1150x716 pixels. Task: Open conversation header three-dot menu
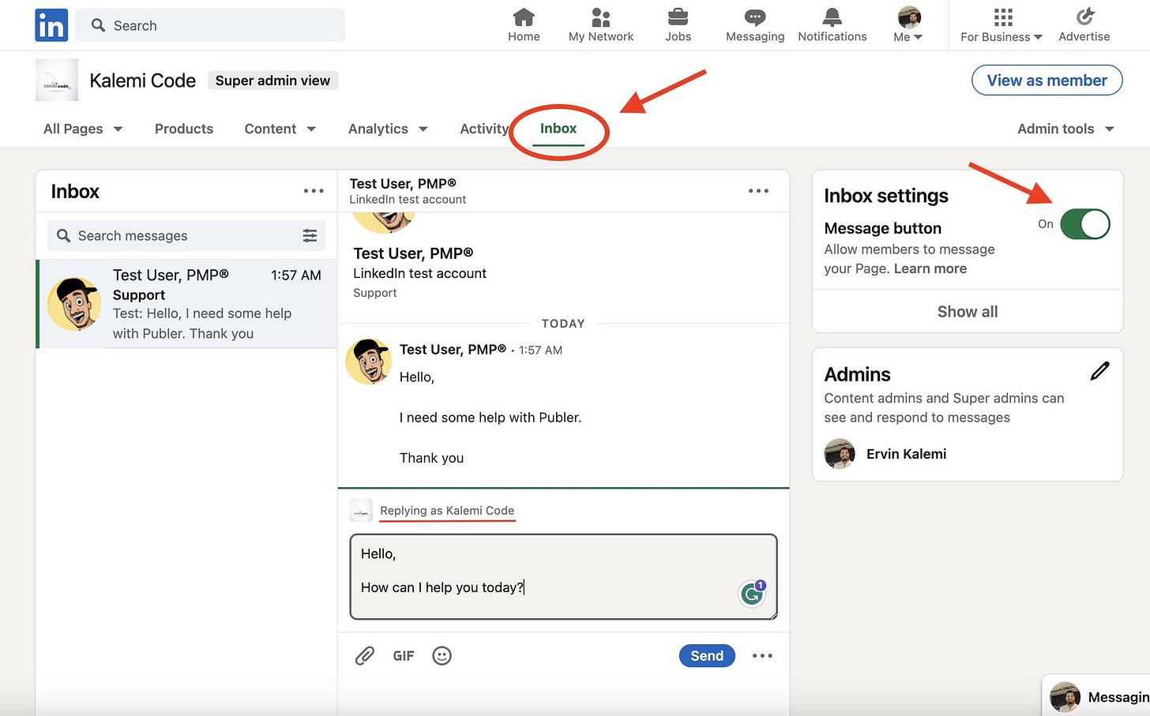point(758,191)
